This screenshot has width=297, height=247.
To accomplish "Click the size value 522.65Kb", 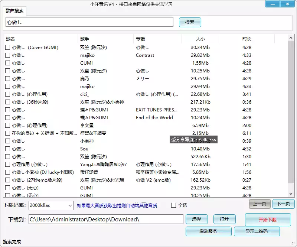I will (x=200, y=157).
